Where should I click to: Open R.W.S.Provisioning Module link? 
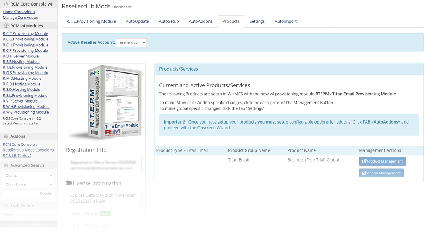pyautogui.click(x=26, y=112)
